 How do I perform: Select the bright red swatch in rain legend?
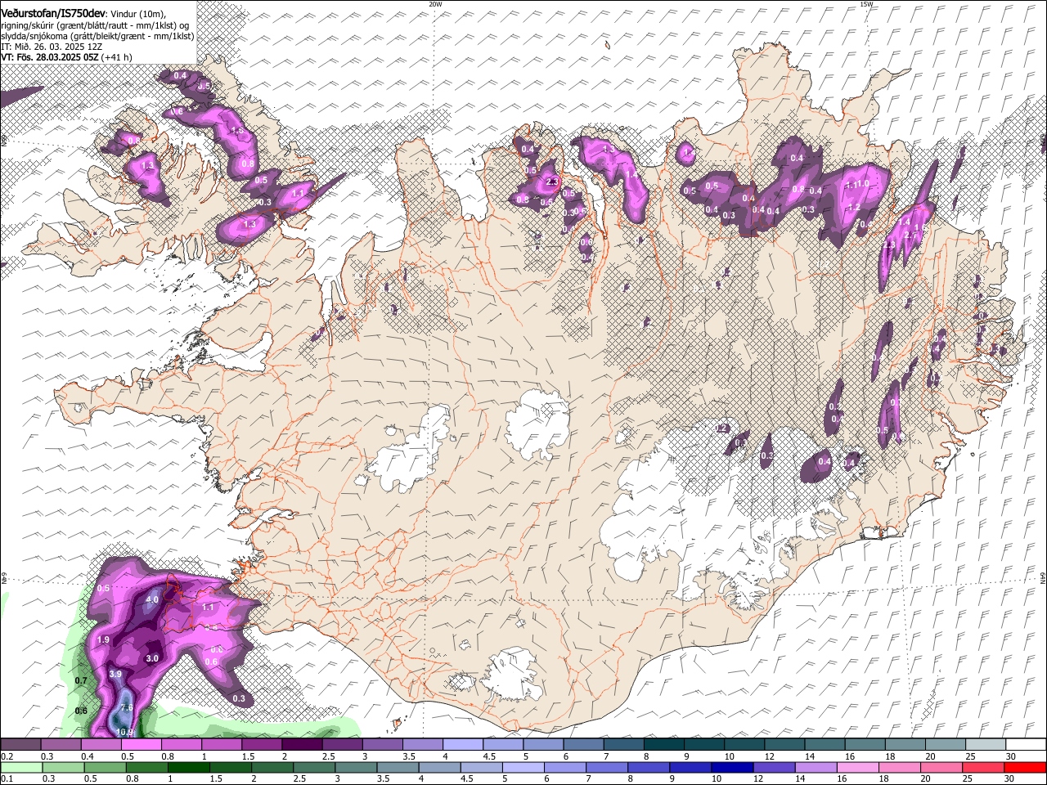(1025, 767)
